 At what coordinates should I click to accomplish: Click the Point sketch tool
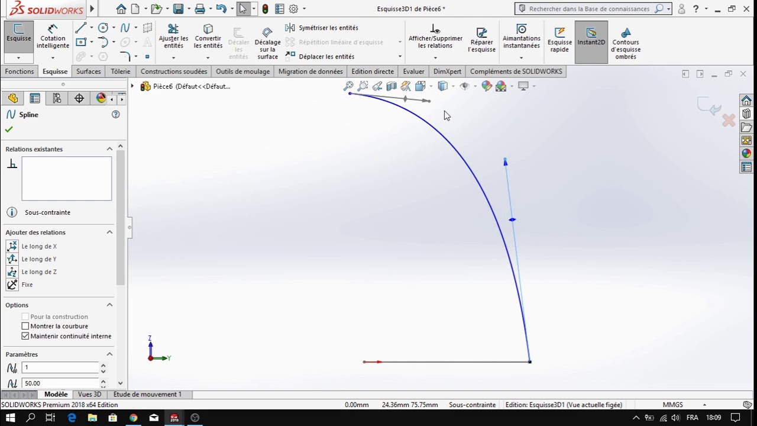147,57
